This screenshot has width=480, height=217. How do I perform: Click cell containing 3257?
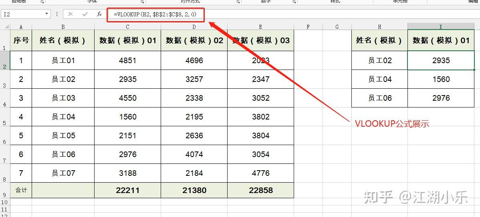[194, 80]
